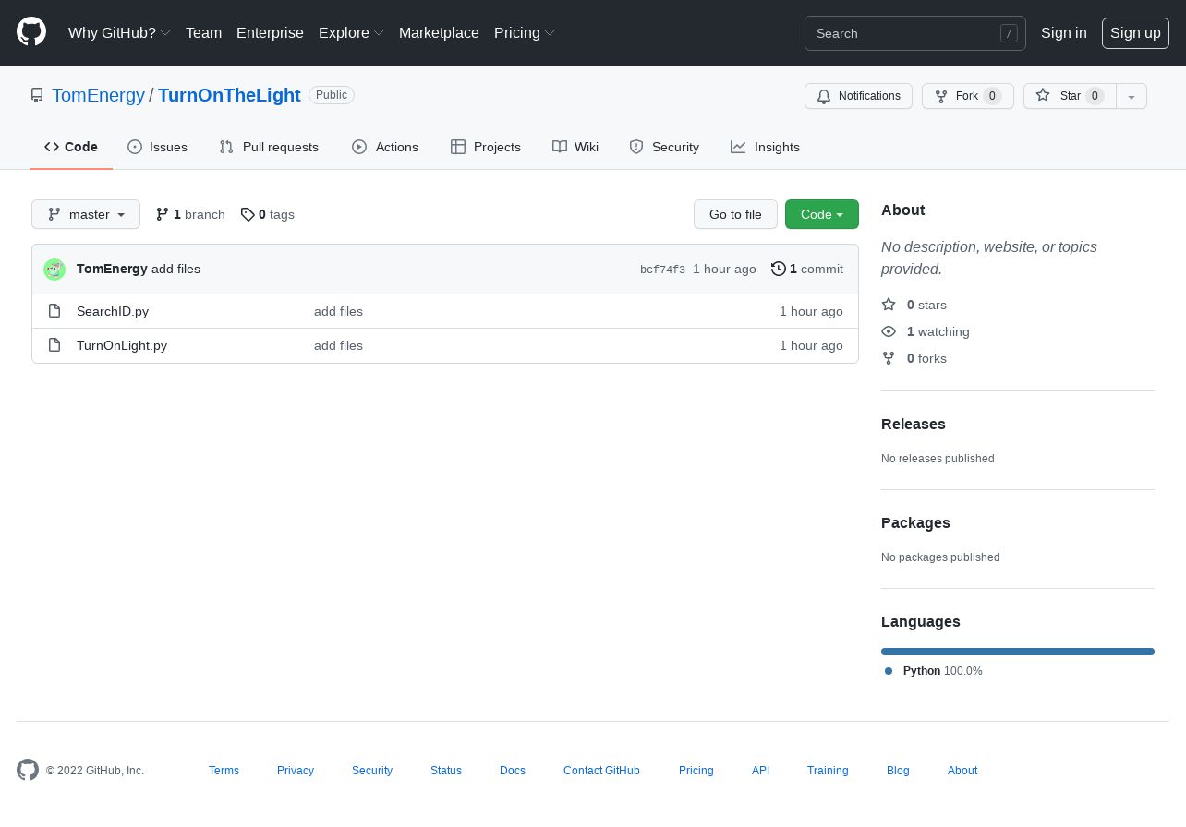The image size is (1186, 827).
Task: Open footer Blog link
Action: 898,770
